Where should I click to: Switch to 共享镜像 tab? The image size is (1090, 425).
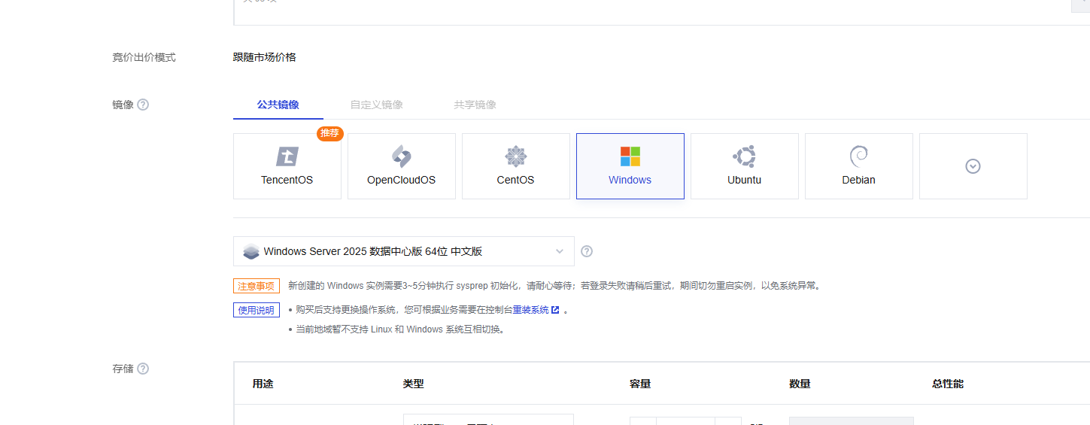[x=475, y=105]
